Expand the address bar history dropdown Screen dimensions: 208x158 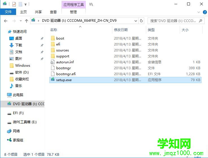(x=135, y=21)
